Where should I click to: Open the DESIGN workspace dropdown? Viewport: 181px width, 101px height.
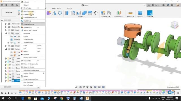(x=9, y=13)
